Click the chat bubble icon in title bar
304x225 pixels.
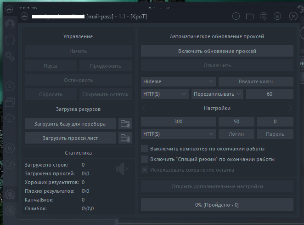point(264,16)
